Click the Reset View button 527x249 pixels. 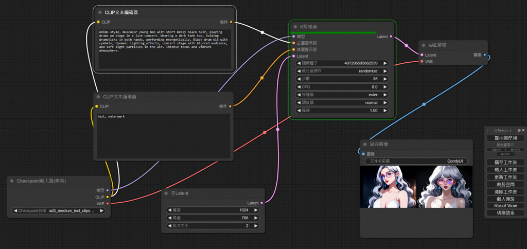click(x=505, y=206)
